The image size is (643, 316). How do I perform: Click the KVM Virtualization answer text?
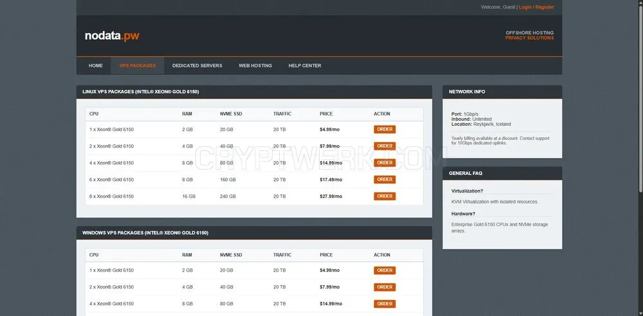(x=494, y=202)
